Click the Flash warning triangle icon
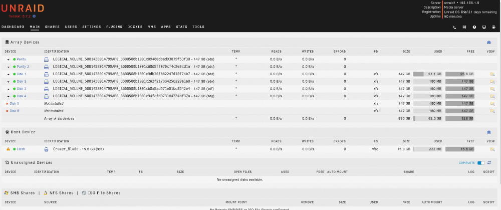The image size is (501, 210). (8, 149)
